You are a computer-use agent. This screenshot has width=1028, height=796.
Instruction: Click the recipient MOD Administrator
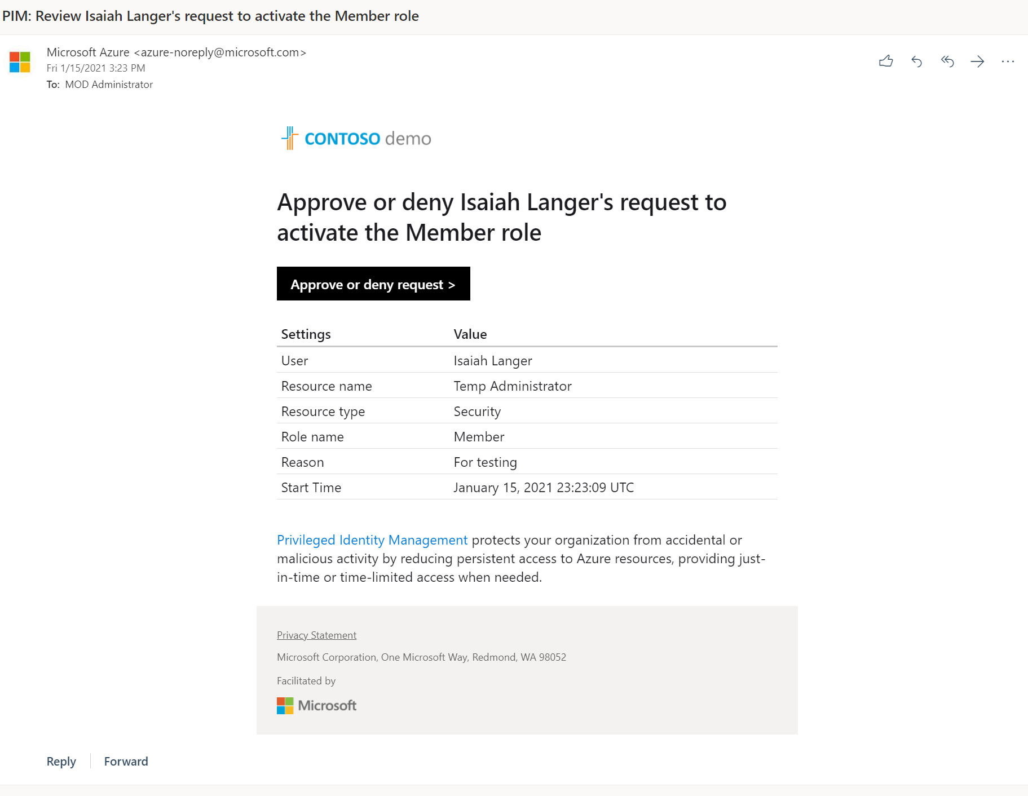pos(109,85)
